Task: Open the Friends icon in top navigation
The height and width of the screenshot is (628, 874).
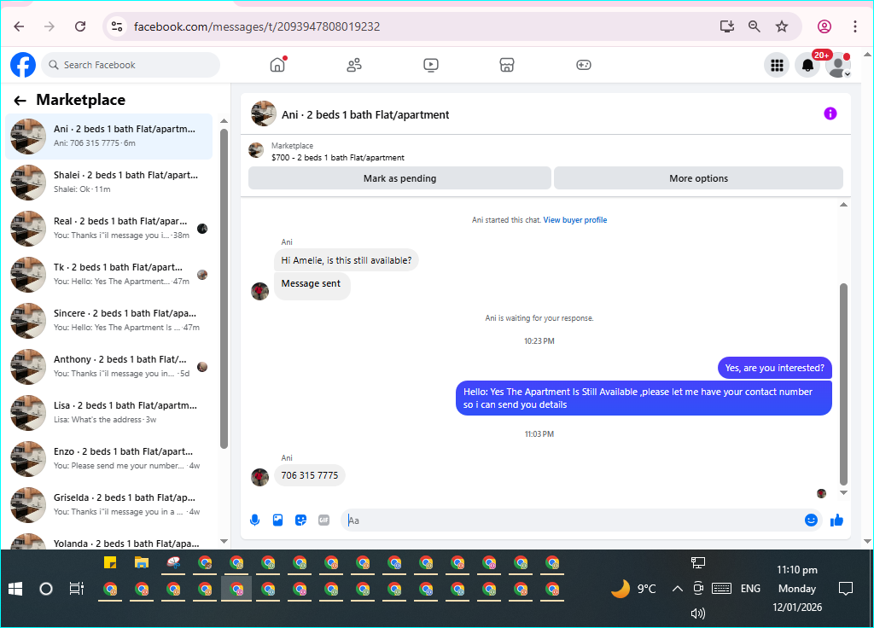Action: 354,65
